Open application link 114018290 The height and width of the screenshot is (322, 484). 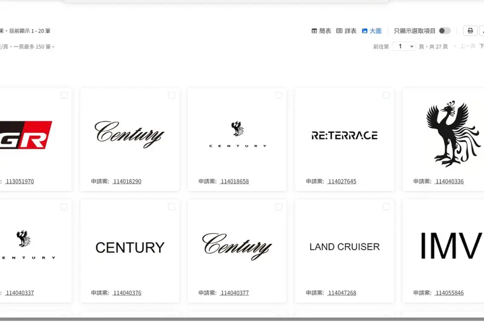coord(127,181)
